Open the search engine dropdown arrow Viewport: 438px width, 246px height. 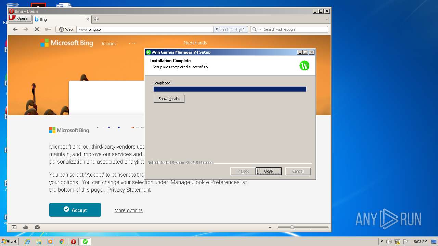(260, 29)
